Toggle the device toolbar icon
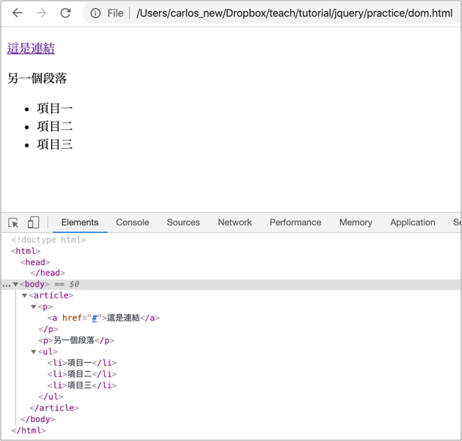Screen dimensions: 462x441 pos(33,222)
